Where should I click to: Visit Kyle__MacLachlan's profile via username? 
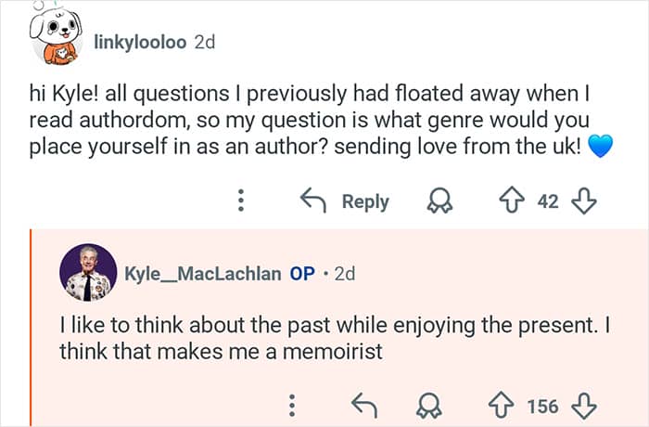[202, 275]
